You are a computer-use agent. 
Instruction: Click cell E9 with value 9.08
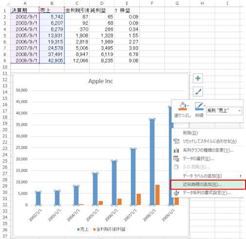[127, 60]
